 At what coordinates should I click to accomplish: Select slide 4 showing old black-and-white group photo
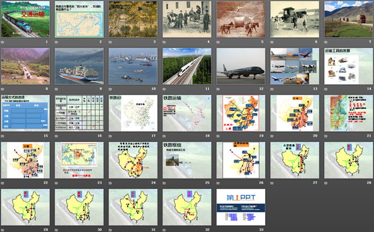(187, 19)
